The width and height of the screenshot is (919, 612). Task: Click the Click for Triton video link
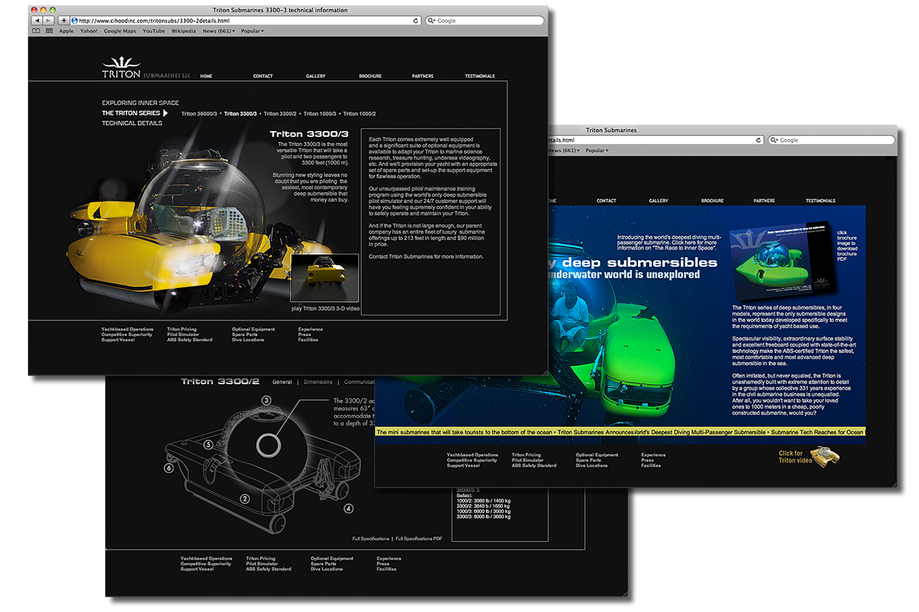point(795,457)
